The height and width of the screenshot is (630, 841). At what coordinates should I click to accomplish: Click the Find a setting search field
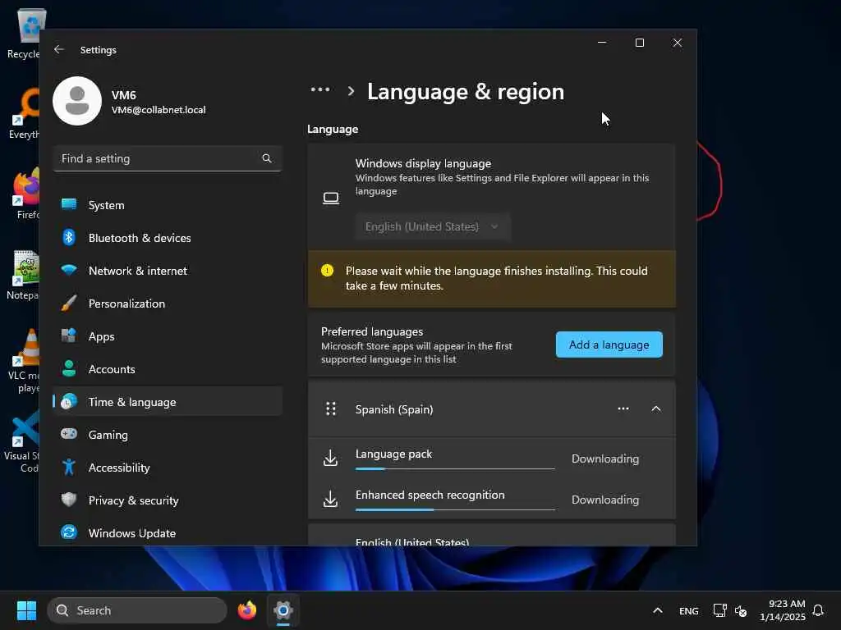tap(168, 158)
